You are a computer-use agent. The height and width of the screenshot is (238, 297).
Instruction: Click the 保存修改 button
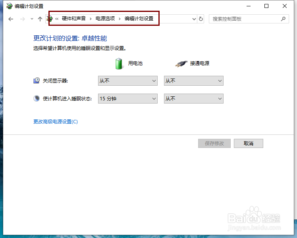pyautogui.click(x=214, y=144)
